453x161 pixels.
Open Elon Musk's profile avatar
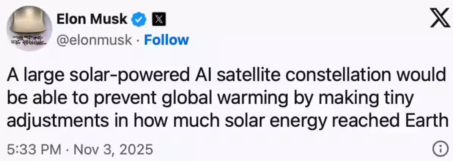pyautogui.click(x=30, y=28)
